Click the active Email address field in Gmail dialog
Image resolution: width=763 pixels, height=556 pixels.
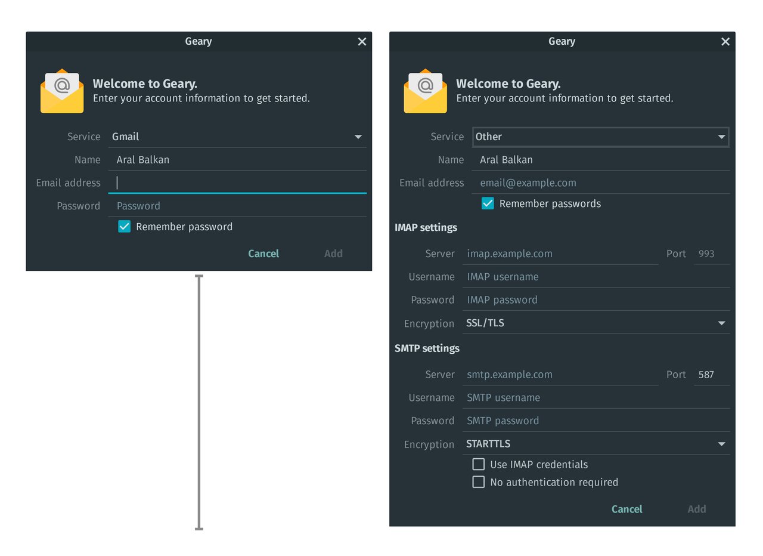237,183
